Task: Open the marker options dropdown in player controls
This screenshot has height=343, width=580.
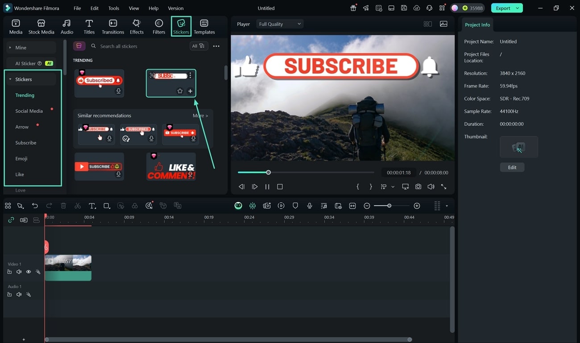Action: [393, 187]
